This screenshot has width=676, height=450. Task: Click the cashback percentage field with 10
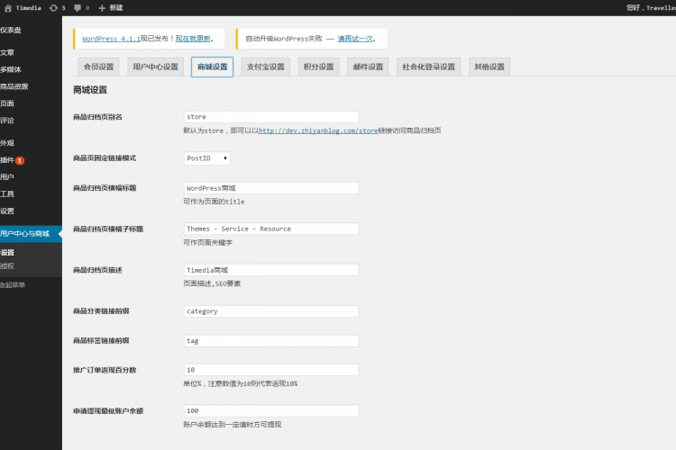(271, 370)
